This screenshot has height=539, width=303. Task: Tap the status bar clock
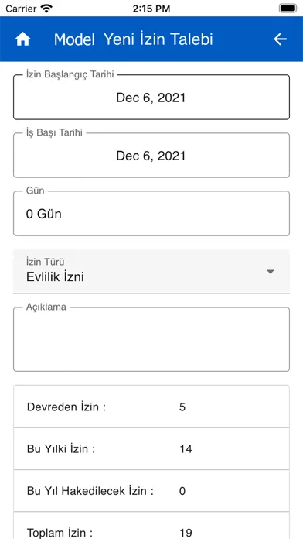(x=151, y=9)
